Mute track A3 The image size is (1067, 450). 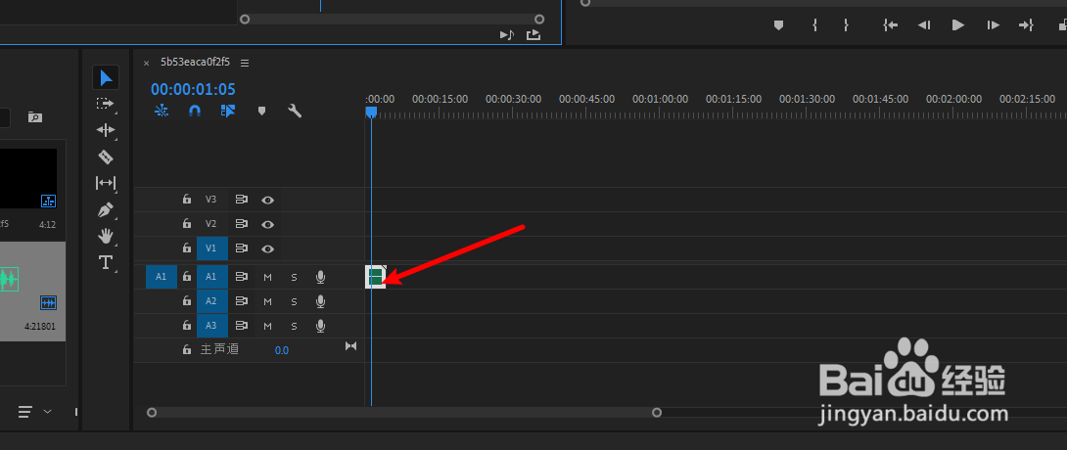coord(267,327)
